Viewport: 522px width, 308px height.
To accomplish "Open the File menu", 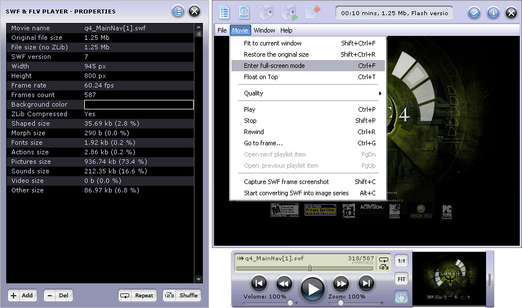I will click(222, 30).
